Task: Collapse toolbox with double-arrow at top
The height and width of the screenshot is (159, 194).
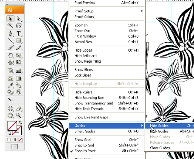Action: [7, 4]
